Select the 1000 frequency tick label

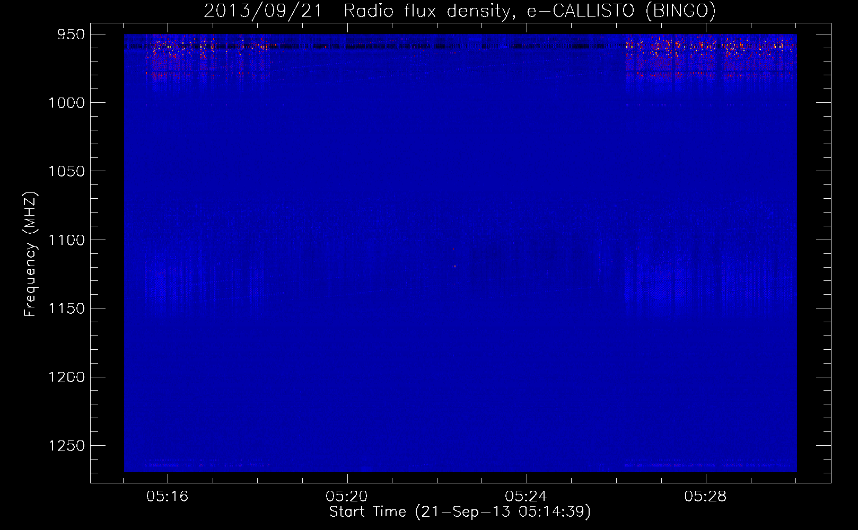click(x=67, y=103)
